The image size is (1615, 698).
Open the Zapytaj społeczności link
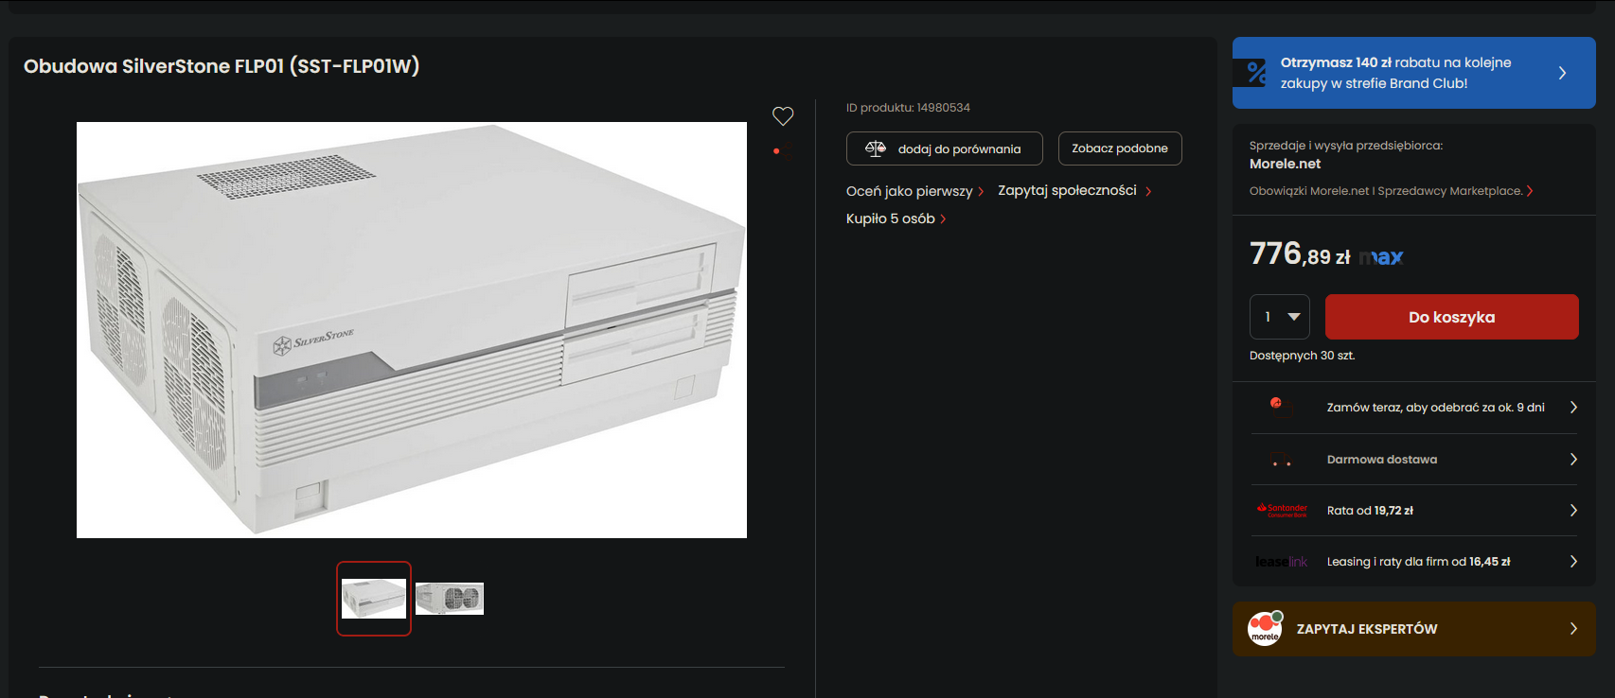coord(1074,191)
